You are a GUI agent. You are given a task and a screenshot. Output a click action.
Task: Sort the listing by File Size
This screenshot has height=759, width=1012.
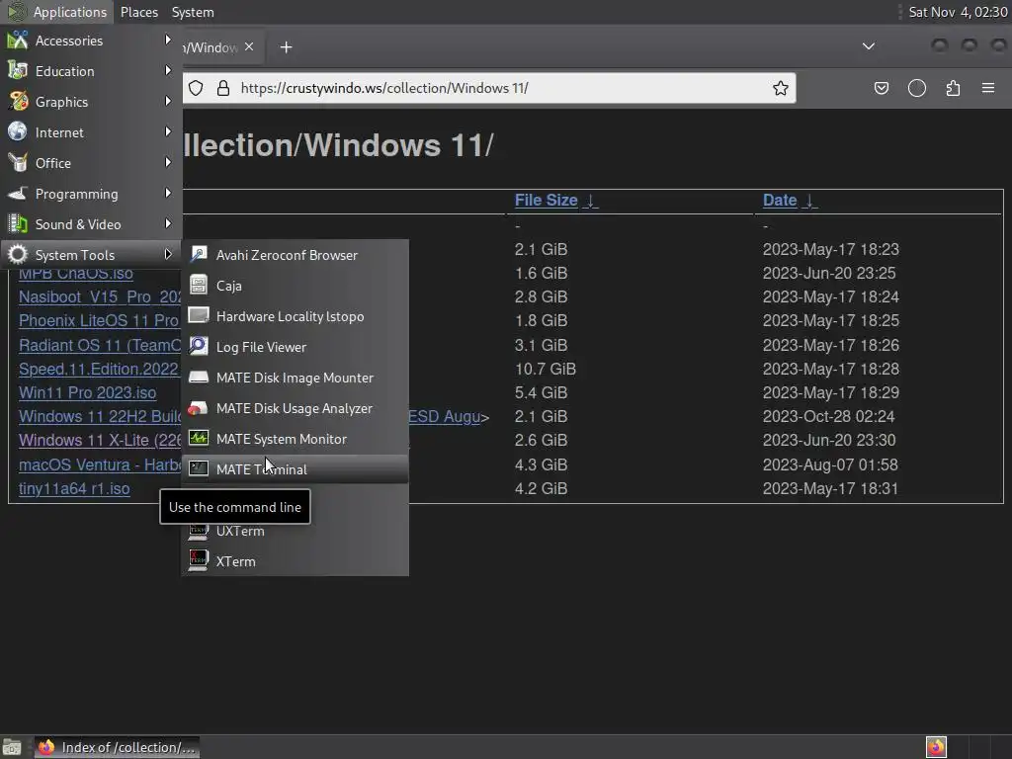click(x=546, y=200)
